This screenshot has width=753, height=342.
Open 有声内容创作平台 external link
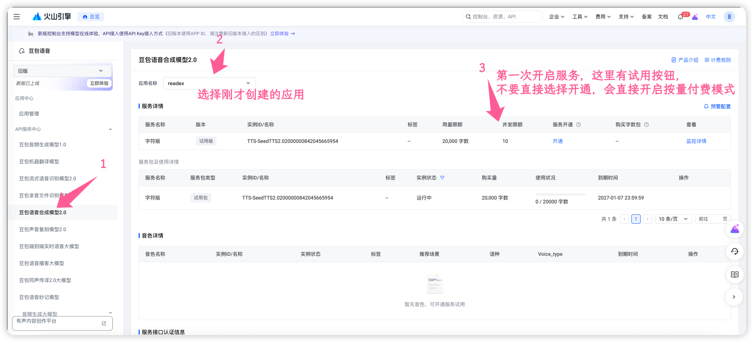coord(62,323)
